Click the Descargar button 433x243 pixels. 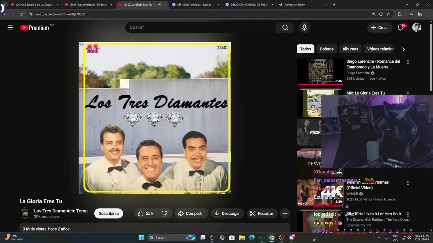tap(227, 213)
